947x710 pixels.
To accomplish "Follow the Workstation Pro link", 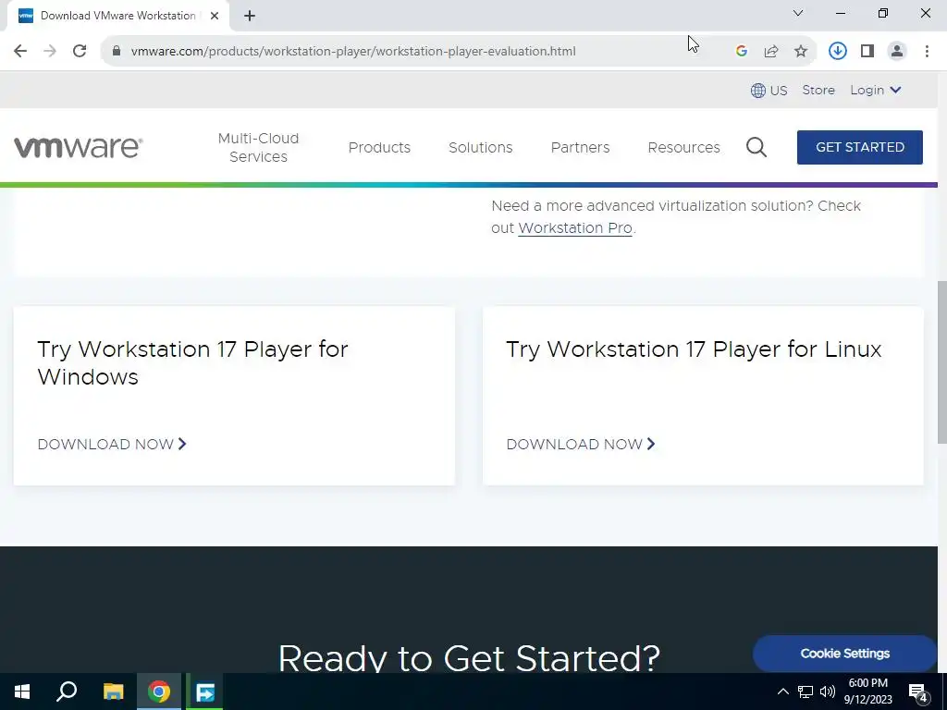I will pyautogui.click(x=575, y=228).
